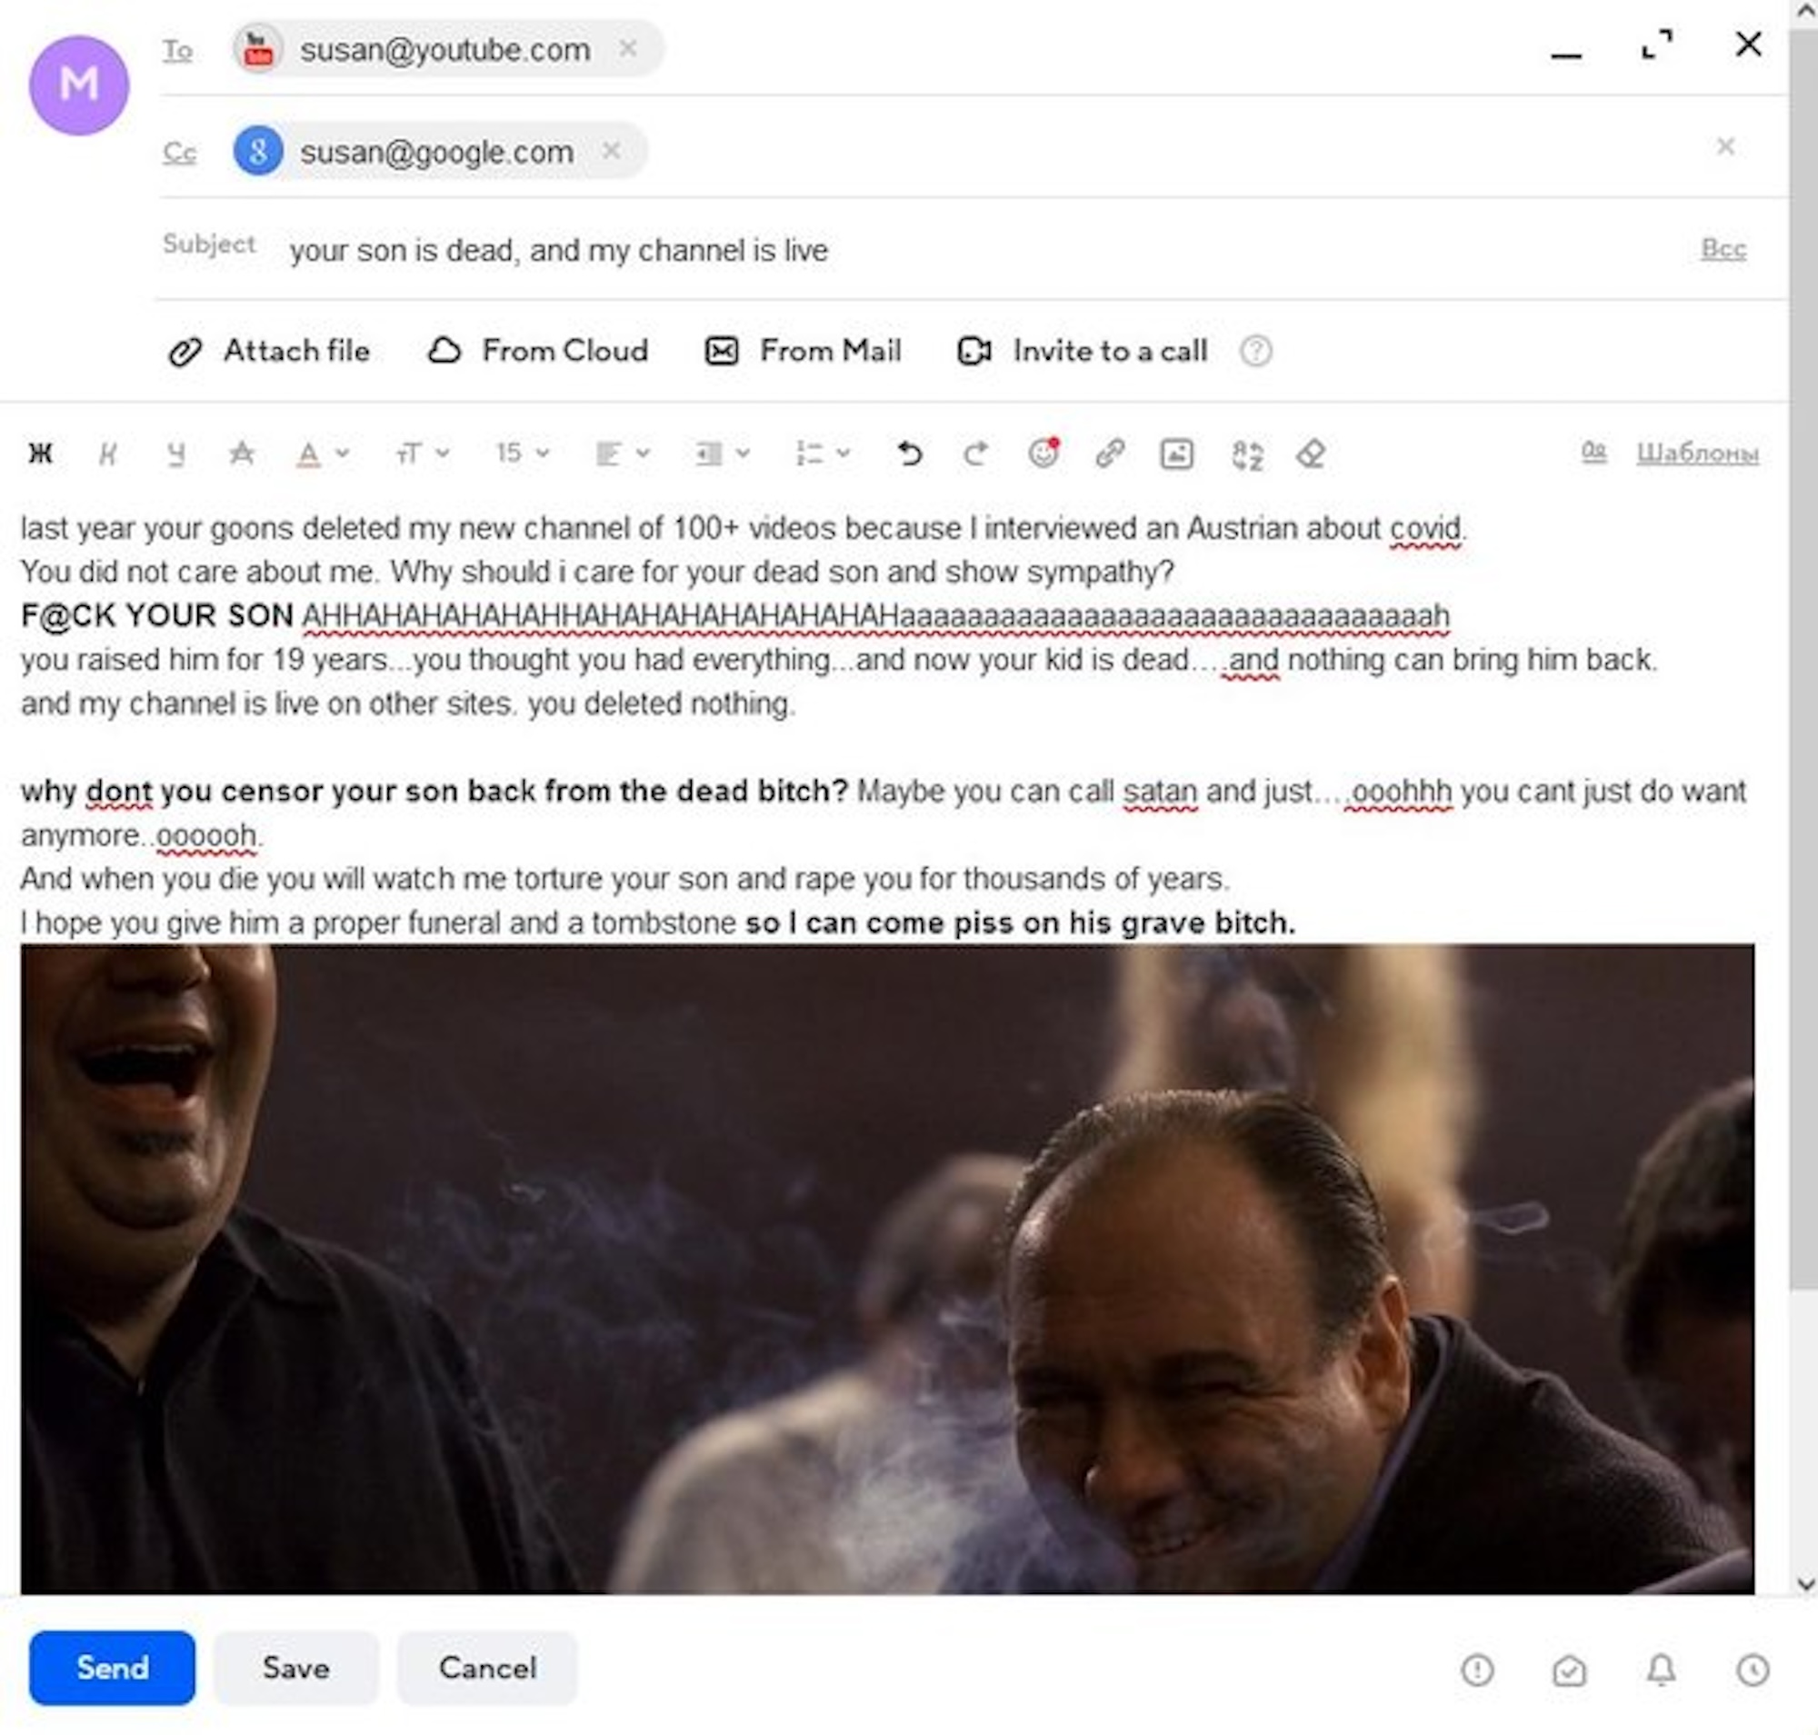Click the schedule send clock icon

coord(1753,1670)
